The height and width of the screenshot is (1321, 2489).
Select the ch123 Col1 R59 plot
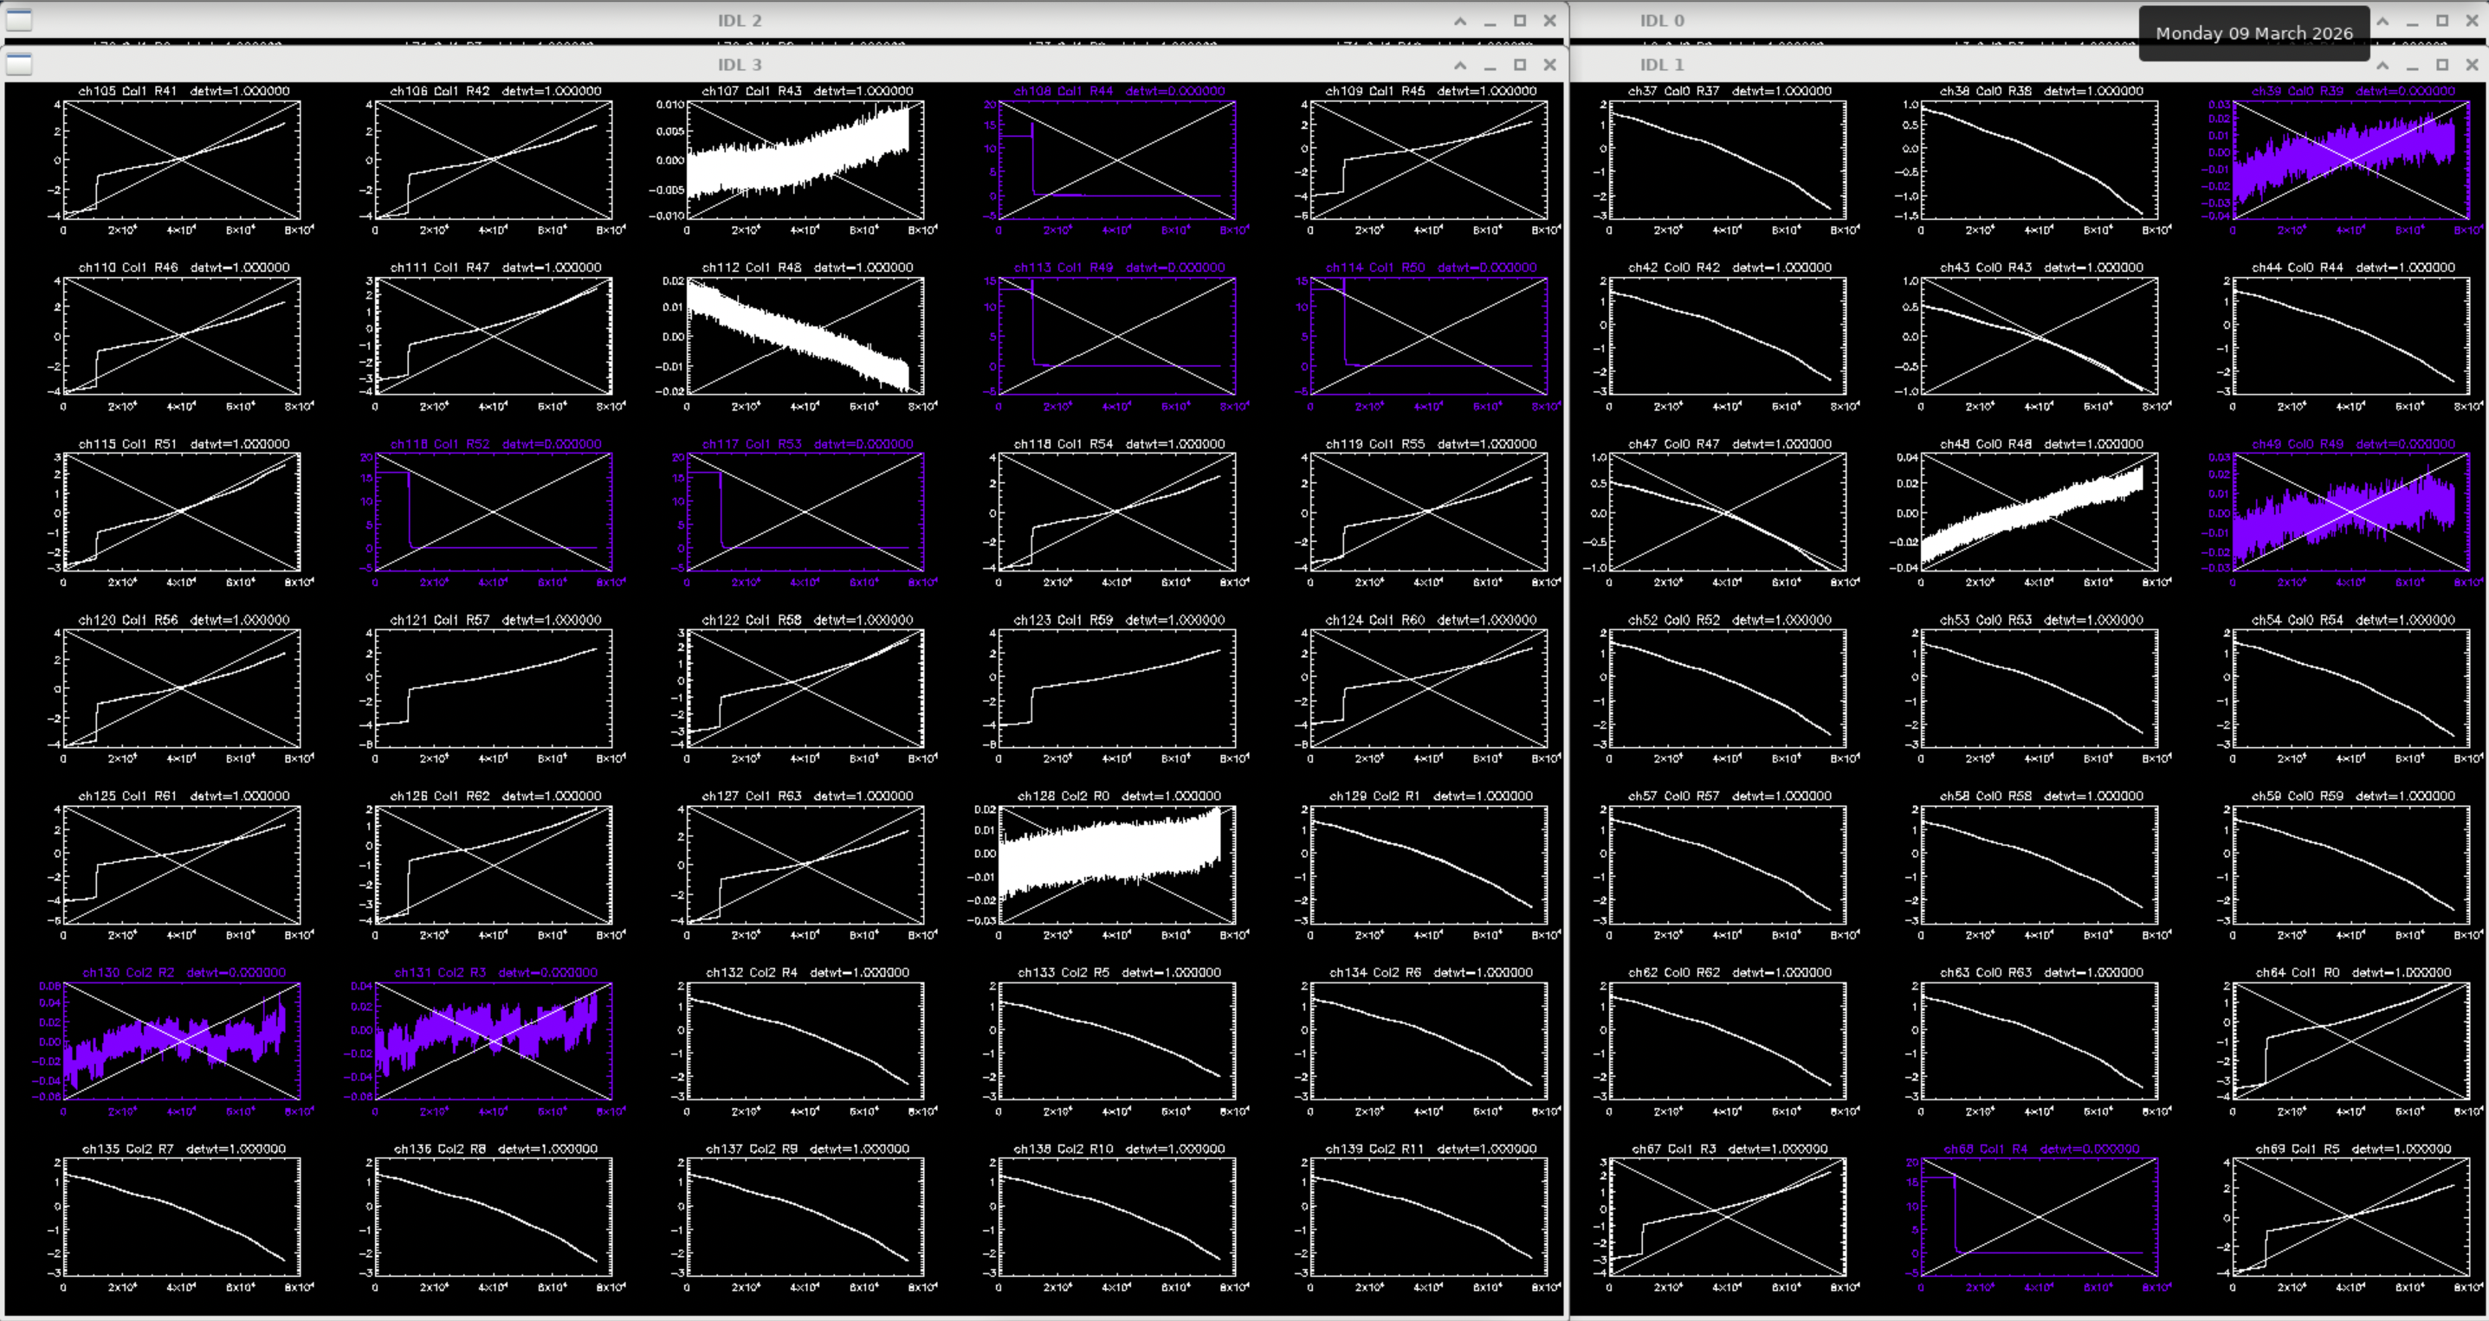pos(1117,688)
